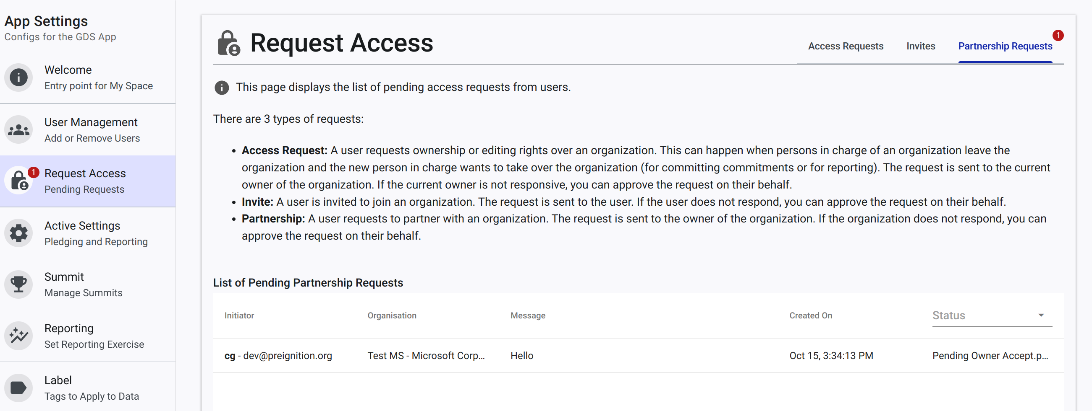Image resolution: width=1092 pixels, height=411 pixels.
Task: Select the Request Access Pending Requests item
Action: [88, 181]
